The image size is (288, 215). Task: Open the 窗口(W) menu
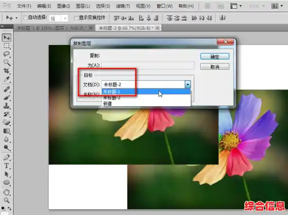tap(164, 6)
